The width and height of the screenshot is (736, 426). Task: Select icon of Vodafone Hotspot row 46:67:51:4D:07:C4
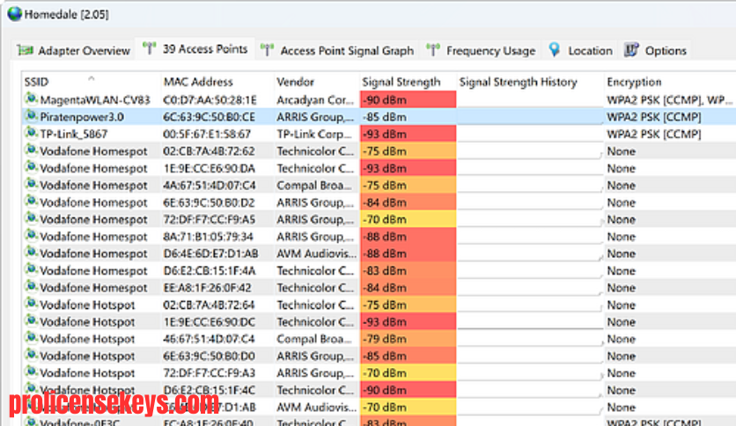point(31,338)
